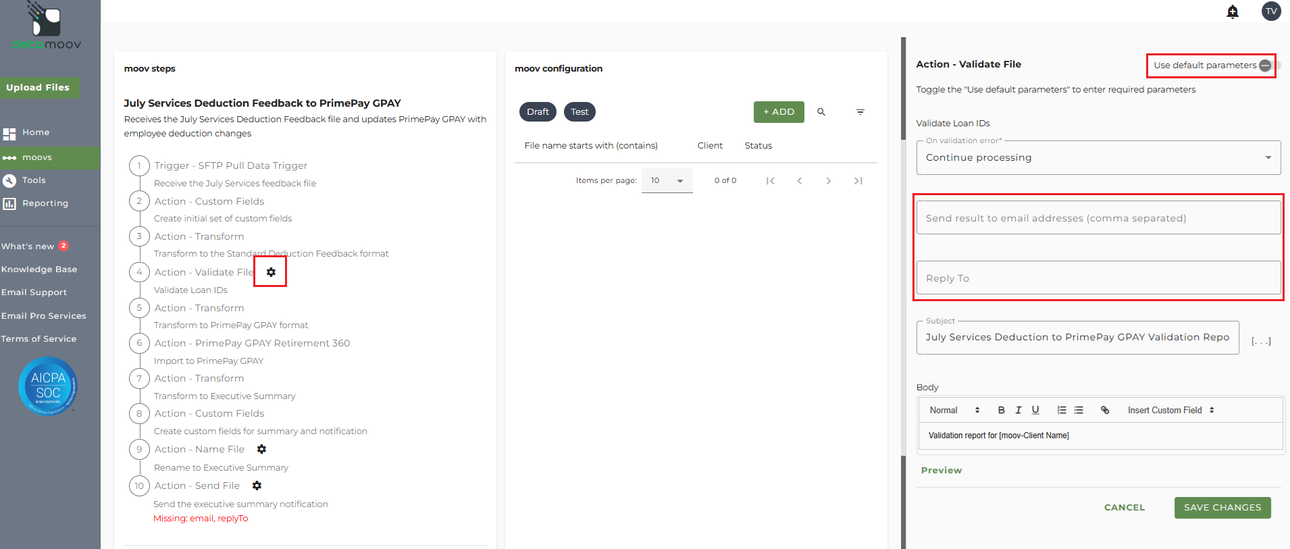
Task: Click the Preview link
Action: coord(941,471)
